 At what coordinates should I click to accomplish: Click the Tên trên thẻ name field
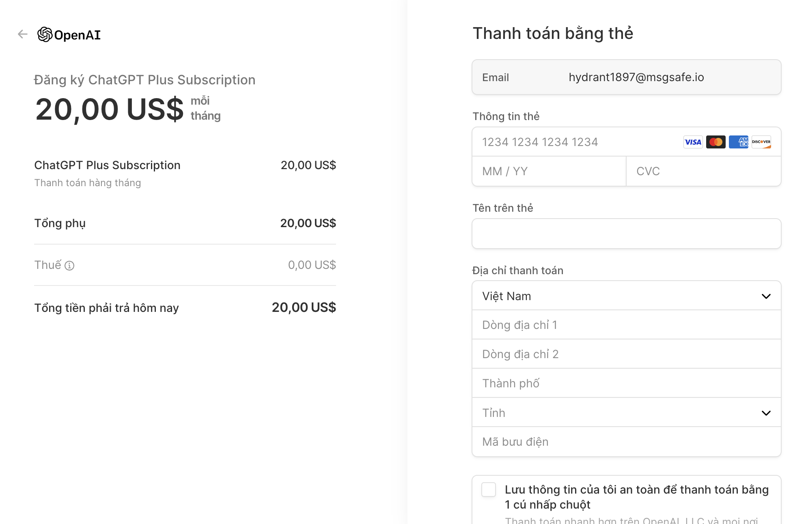pos(626,234)
